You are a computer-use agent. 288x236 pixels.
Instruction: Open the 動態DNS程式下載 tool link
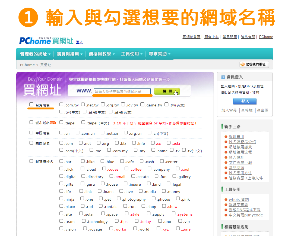(x=245, y=210)
